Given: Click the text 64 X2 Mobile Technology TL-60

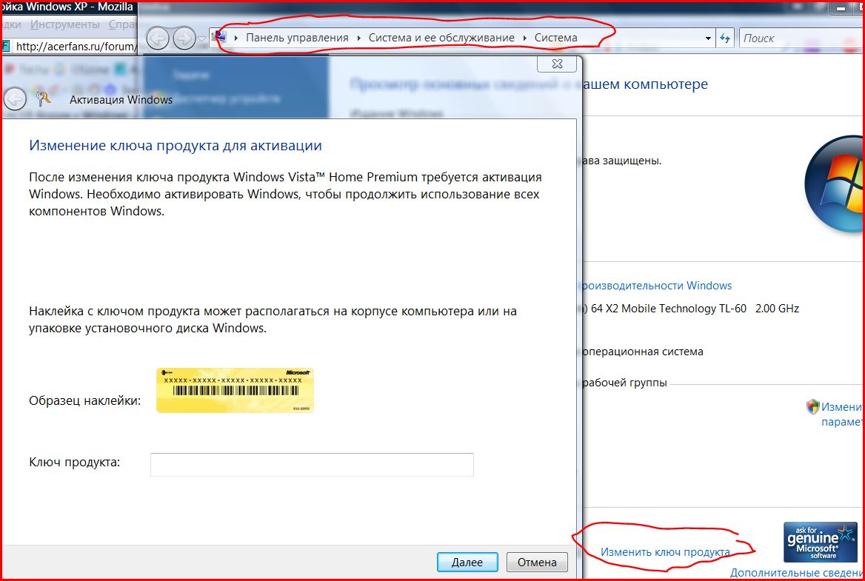Looking at the screenshot, I should 669,309.
